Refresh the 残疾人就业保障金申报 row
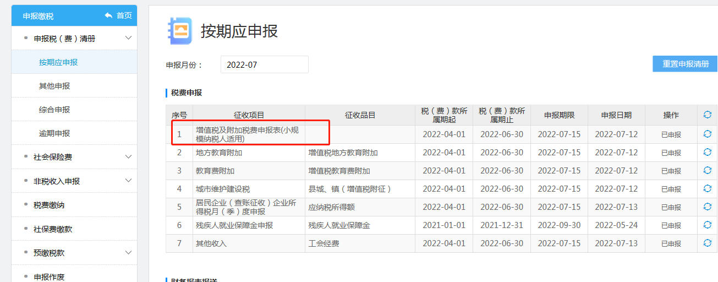The height and width of the screenshot is (282, 718). click(708, 225)
